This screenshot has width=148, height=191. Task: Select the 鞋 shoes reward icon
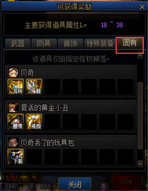click(x=34, y=87)
